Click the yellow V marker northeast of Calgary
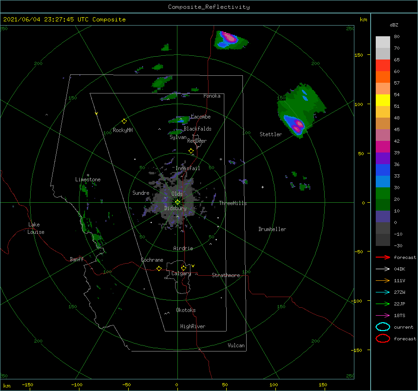 tap(193, 266)
